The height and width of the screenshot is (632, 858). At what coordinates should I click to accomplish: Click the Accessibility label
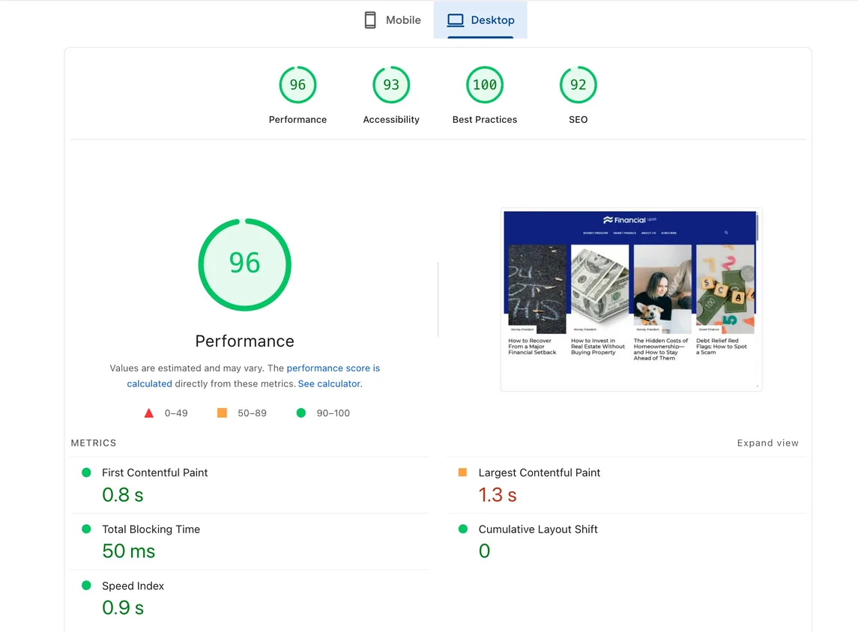click(391, 120)
